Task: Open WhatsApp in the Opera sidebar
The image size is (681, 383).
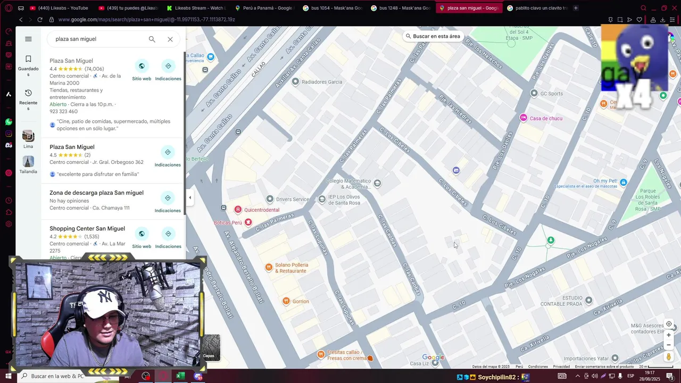Action: pyautogui.click(x=9, y=122)
